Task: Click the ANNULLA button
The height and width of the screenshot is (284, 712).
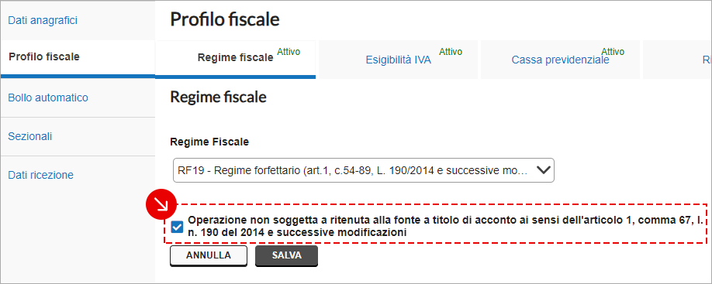Action: click(x=209, y=255)
